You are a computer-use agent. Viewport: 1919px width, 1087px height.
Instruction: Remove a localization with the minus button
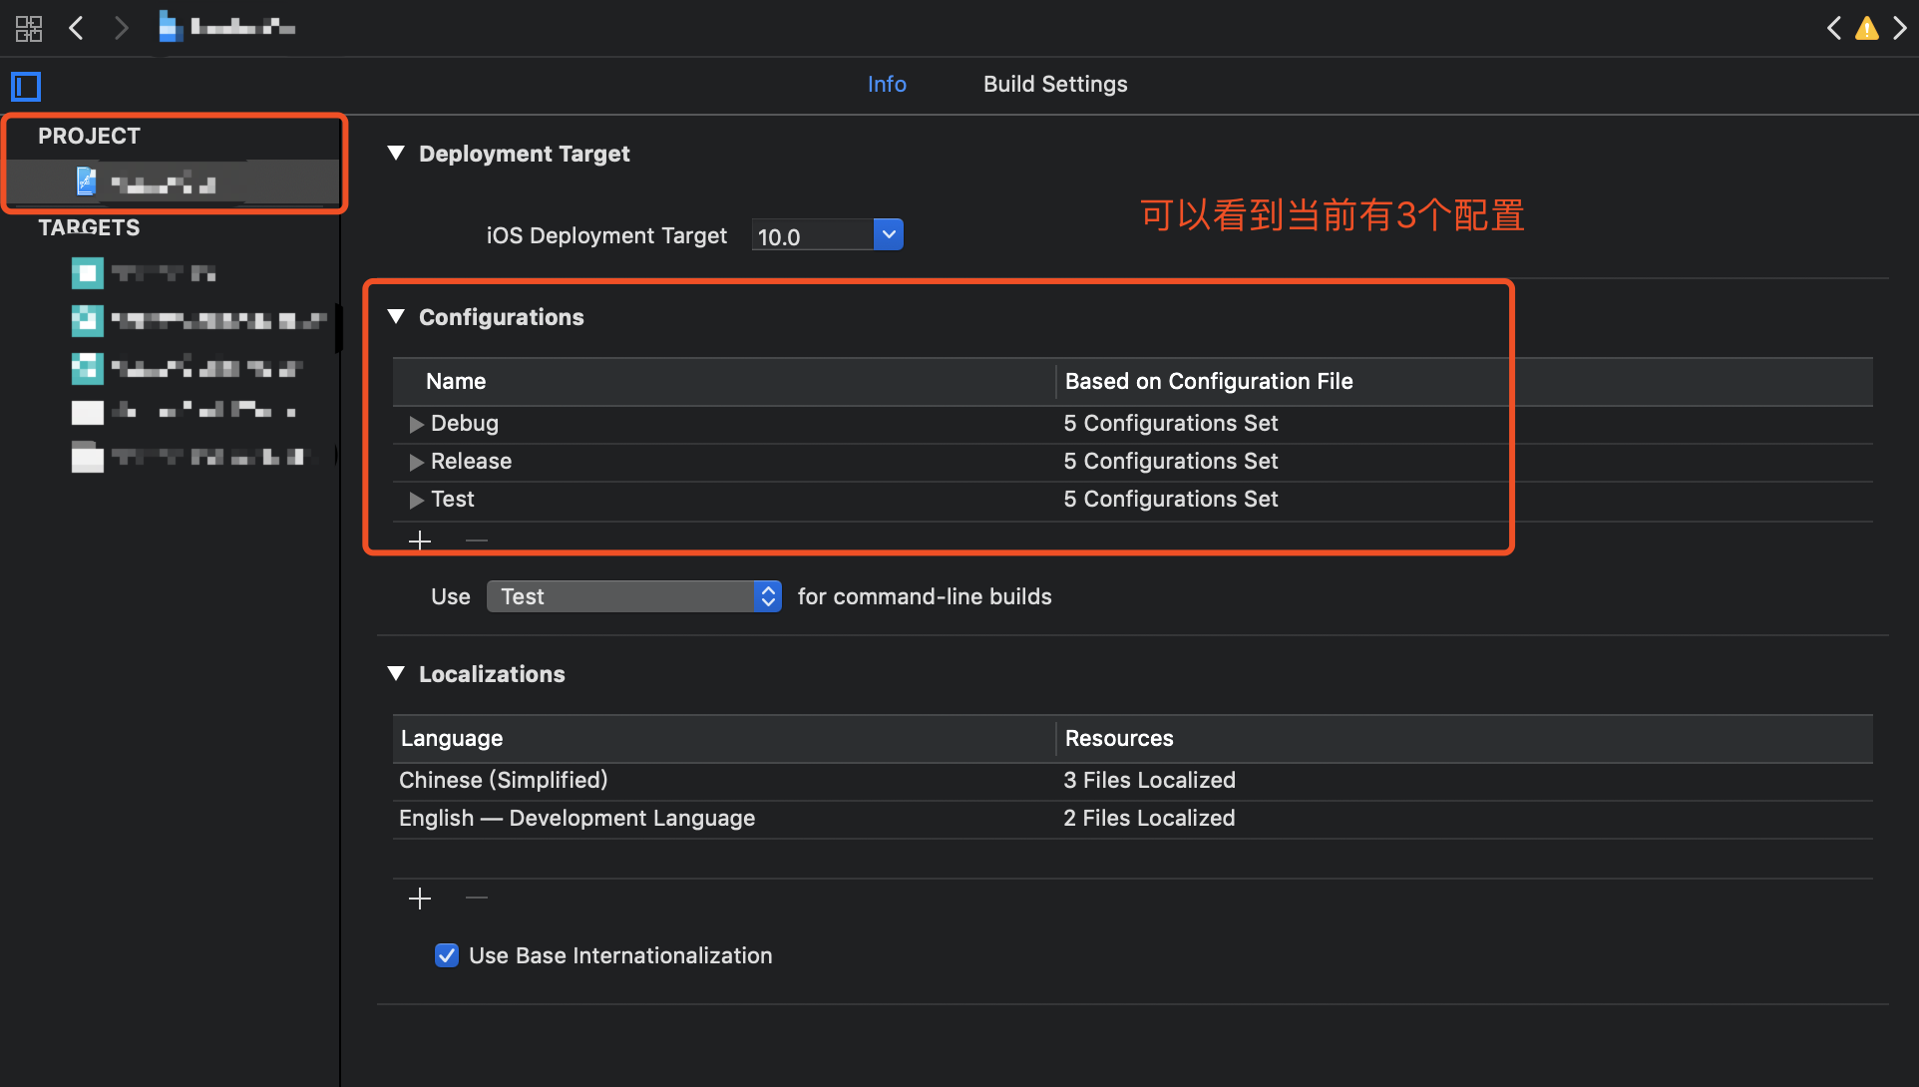[477, 899]
